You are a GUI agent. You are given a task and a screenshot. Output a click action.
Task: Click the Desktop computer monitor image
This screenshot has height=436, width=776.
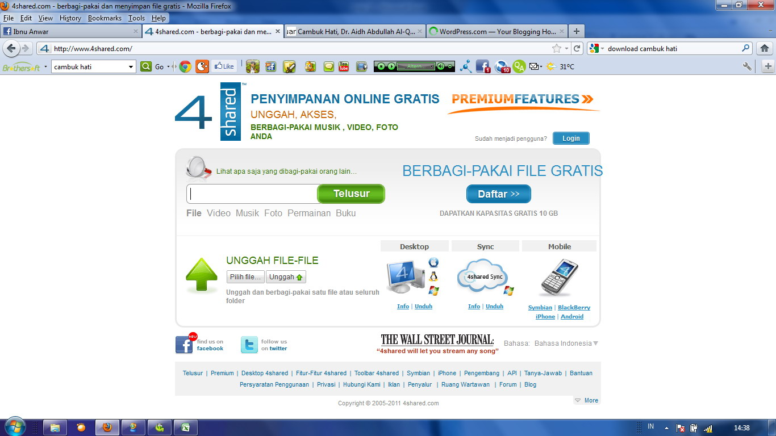pos(405,276)
